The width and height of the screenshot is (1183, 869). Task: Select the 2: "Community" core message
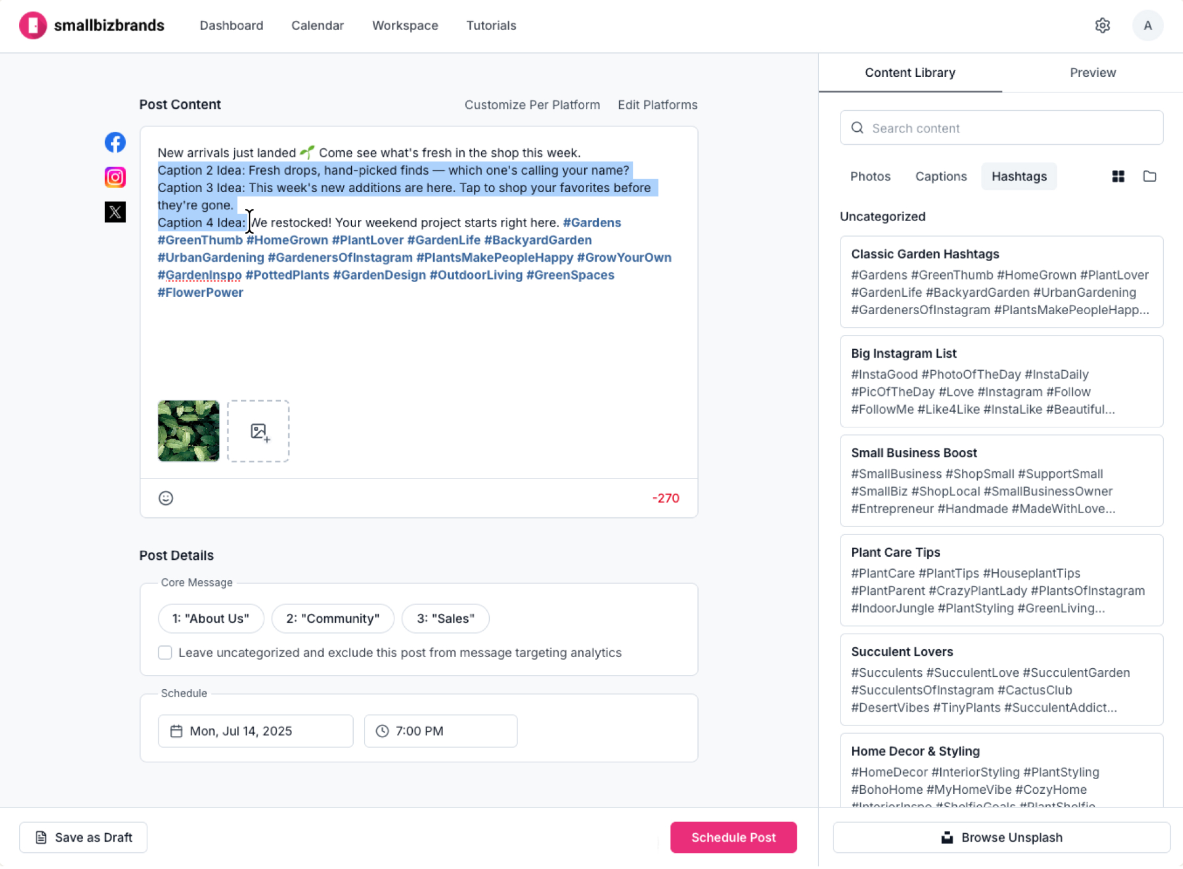click(333, 618)
